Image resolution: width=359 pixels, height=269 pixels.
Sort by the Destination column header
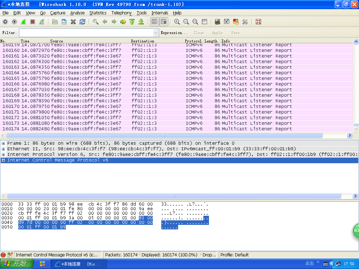[157, 41]
